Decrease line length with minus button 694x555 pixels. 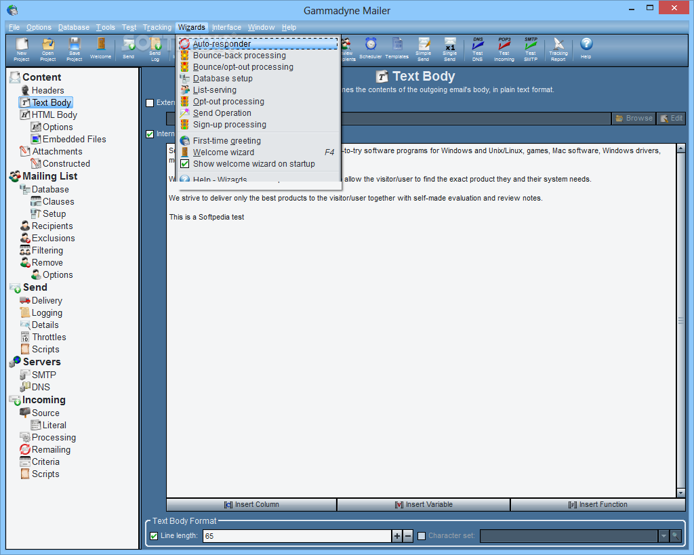(408, 536)
